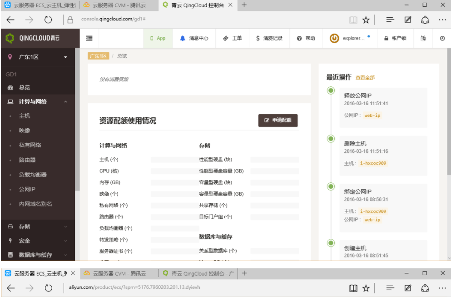The image size is (451, 297).
Task: Click the language switch icon in top bar
Action: pyautogui.click(x=423, y=38)
